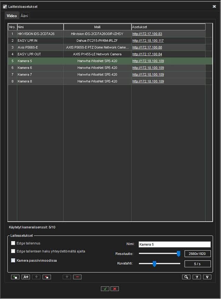Enable the Edge tallennus checkbox
Screen dimensions: 221x299
pyautogui.click(x=13, y=243)
